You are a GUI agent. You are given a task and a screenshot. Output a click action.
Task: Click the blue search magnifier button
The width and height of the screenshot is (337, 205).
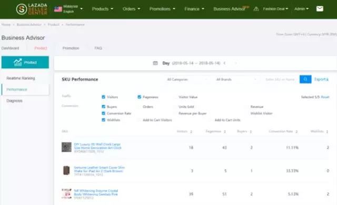point(305,79)
